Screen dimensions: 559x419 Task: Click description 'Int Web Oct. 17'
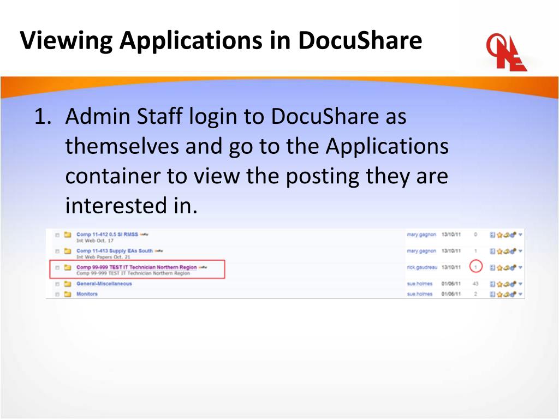(x=95, y=241)
